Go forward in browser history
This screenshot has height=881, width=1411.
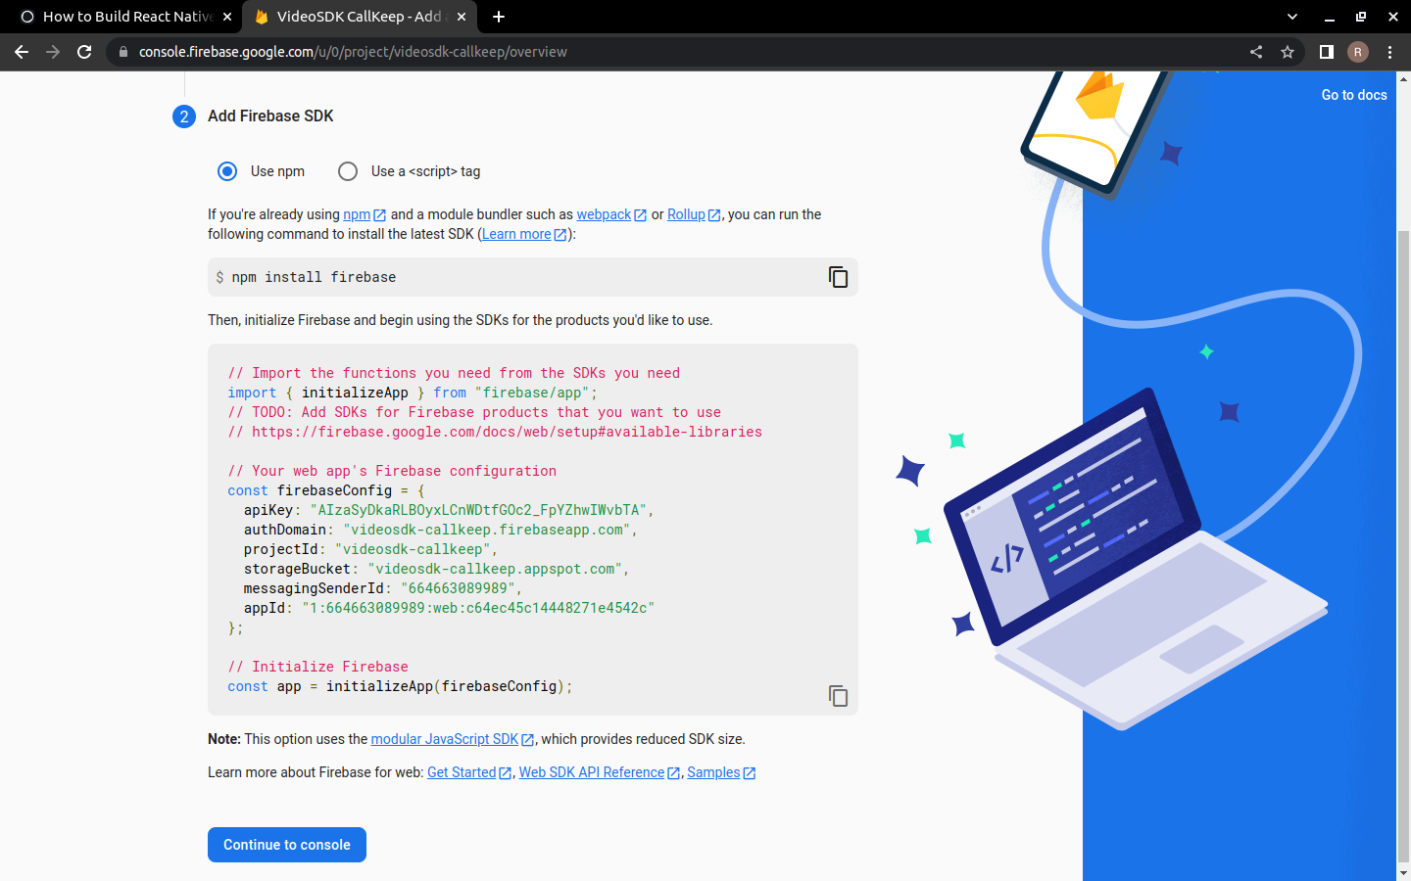point(53,52)
